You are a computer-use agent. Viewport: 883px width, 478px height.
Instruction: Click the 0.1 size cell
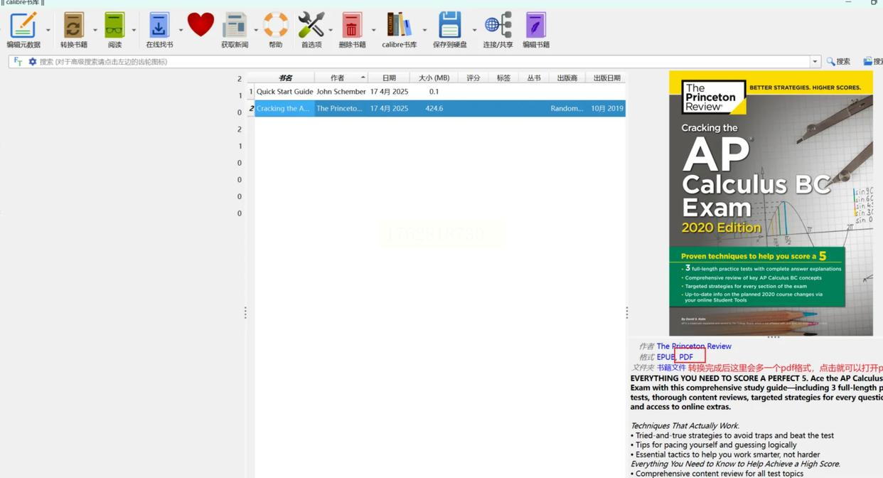[x=434, y=92]
